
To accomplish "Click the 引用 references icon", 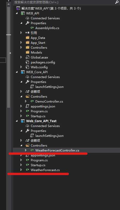I will click(27, 33).
